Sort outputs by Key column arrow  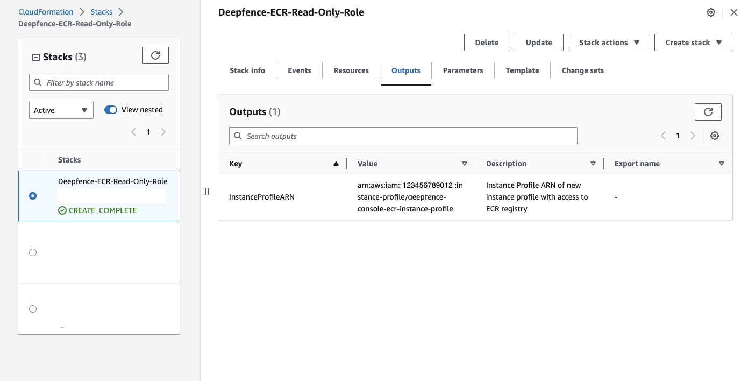[x=336, y=164]
